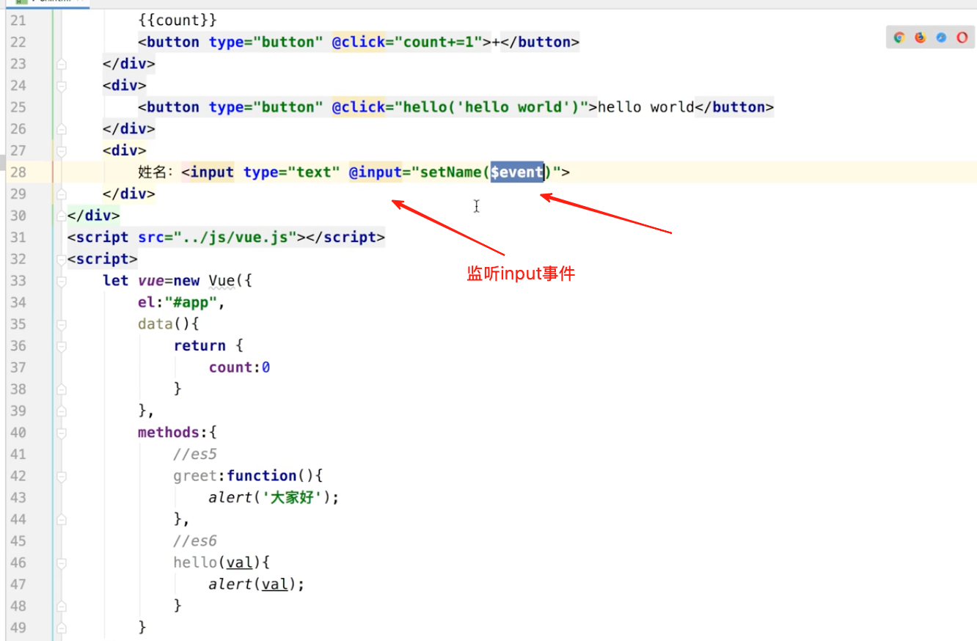Image resolution: width=977 pixels, height=641 pixels.
Task: Toggle fold end marker on line 39
Action: pyautogui.click(x=62, y=411)
